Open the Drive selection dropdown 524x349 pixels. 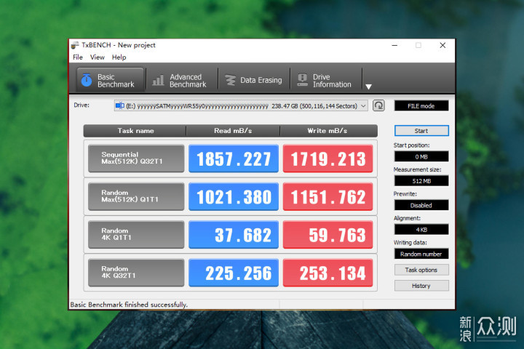pyautogui.click(x=241, y=106)
